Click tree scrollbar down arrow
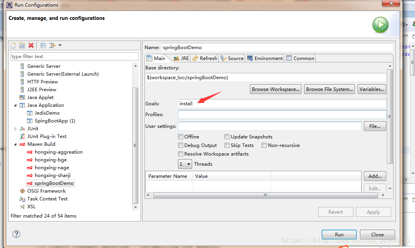 tap(135, 207)
